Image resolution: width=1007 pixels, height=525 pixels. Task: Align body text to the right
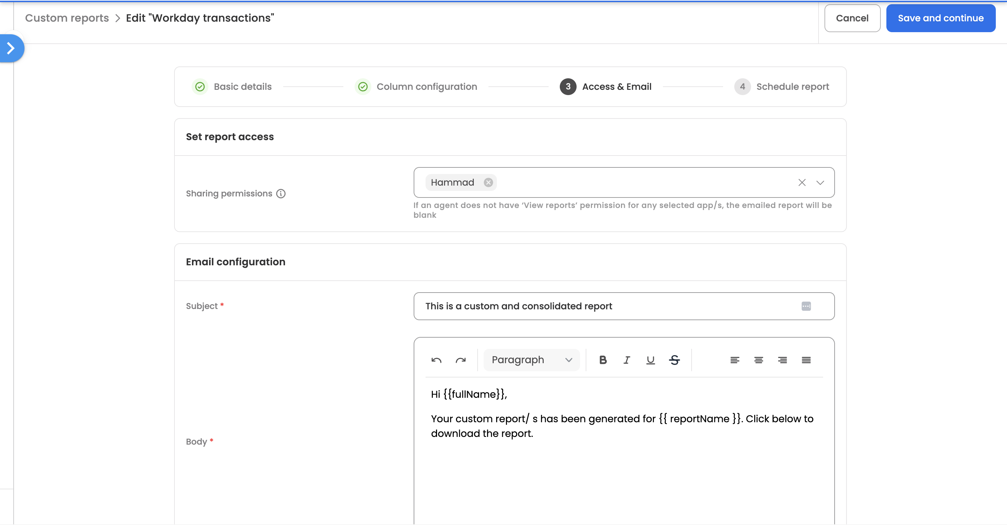point(782,360)
